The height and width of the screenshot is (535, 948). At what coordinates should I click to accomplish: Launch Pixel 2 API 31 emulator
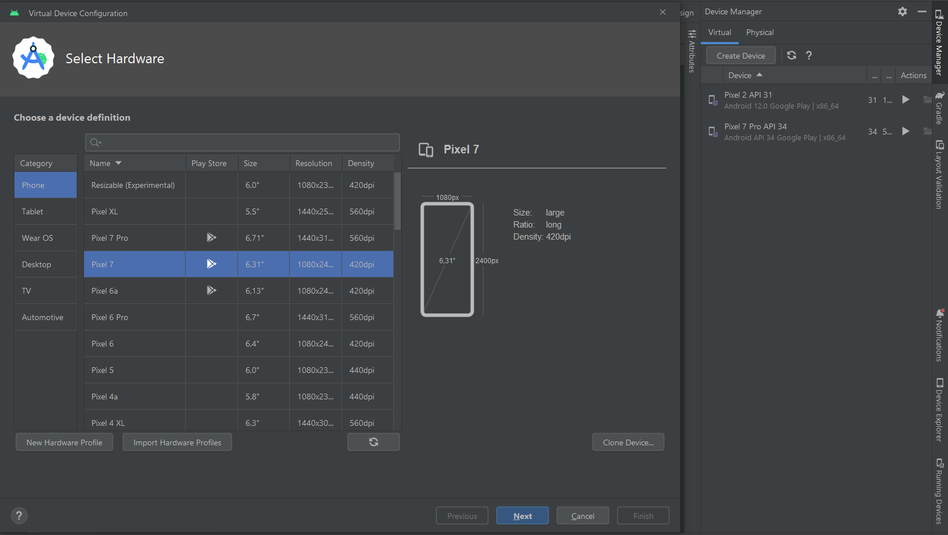pos(905,99)
